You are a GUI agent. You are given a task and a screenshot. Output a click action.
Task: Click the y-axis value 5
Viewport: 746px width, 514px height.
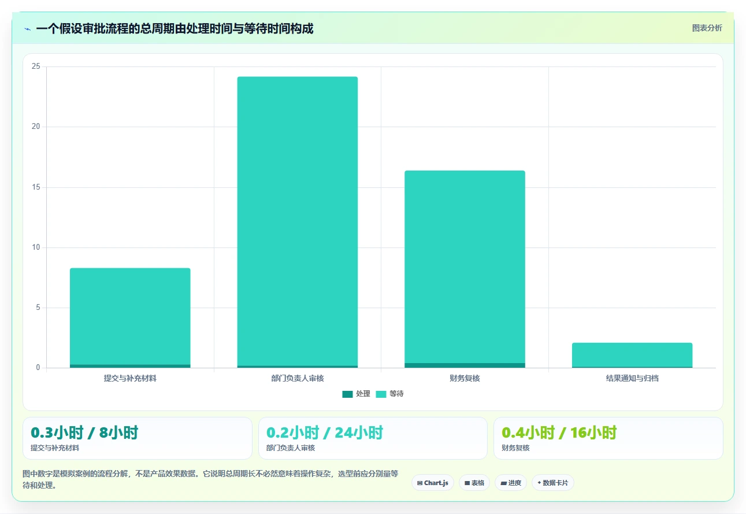[x=38, y=308]
